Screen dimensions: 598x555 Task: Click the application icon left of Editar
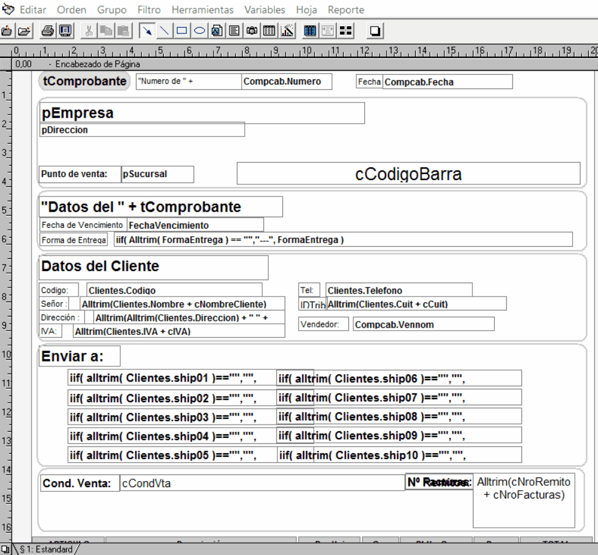coord(8,9)
